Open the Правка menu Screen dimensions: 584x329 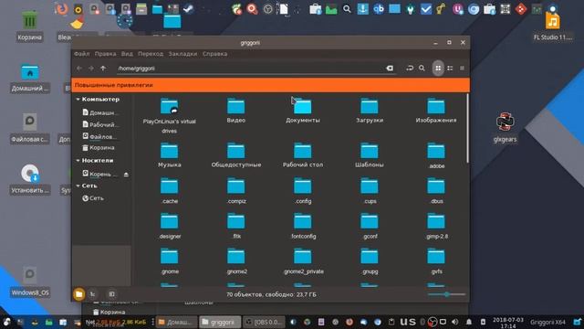105,54
